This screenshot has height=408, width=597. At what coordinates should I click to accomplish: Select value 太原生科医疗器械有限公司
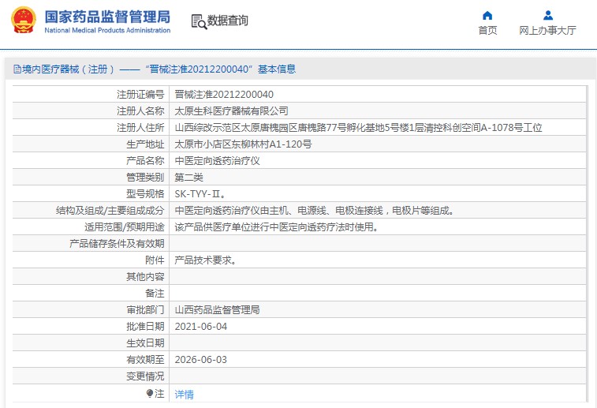231,110
